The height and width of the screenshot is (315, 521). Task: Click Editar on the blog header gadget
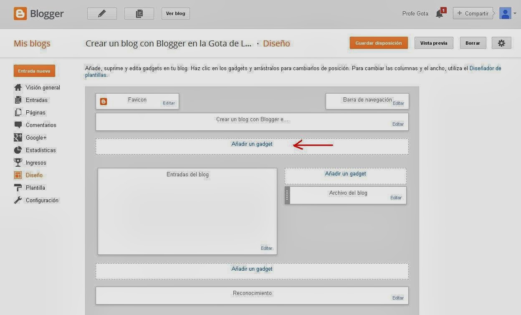[398, 124]
